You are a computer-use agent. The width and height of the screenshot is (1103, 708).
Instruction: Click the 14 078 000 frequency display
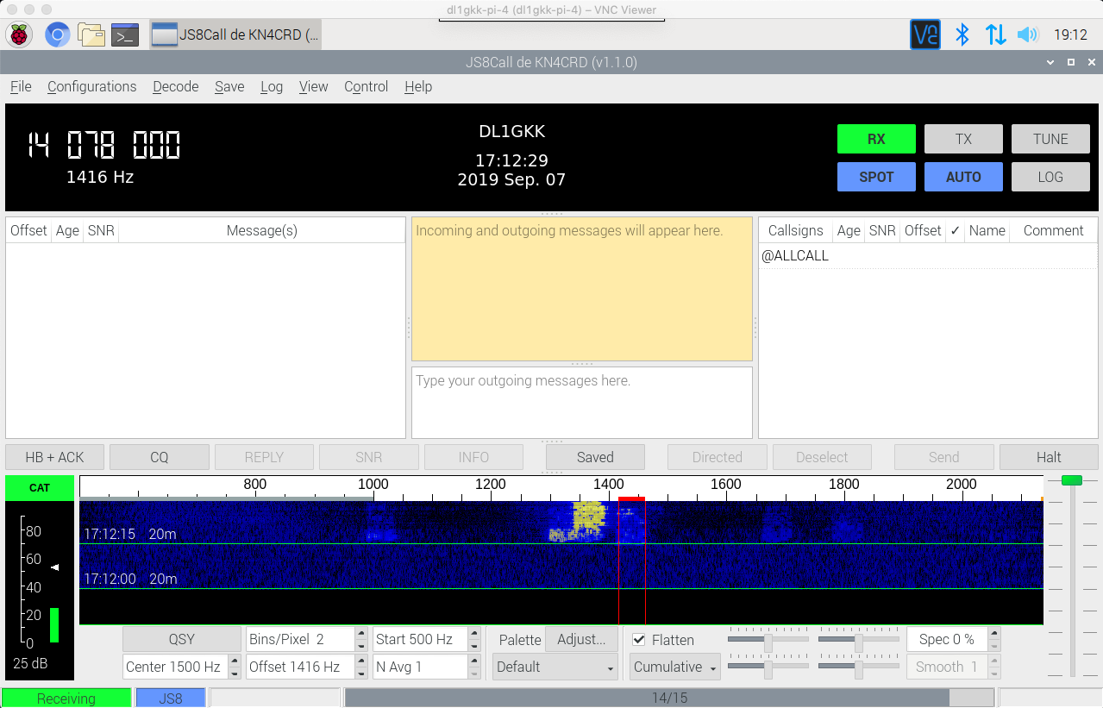point(103,145)
